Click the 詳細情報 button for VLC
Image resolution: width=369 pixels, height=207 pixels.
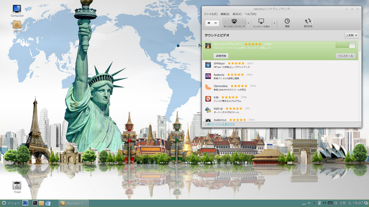click(x=221, y=56)
